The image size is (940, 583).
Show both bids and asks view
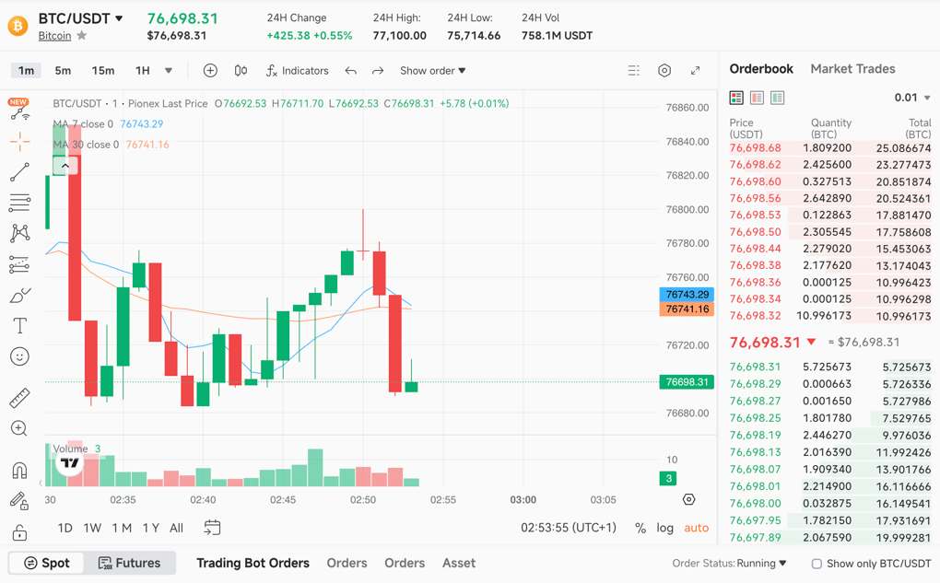[736, 98]
